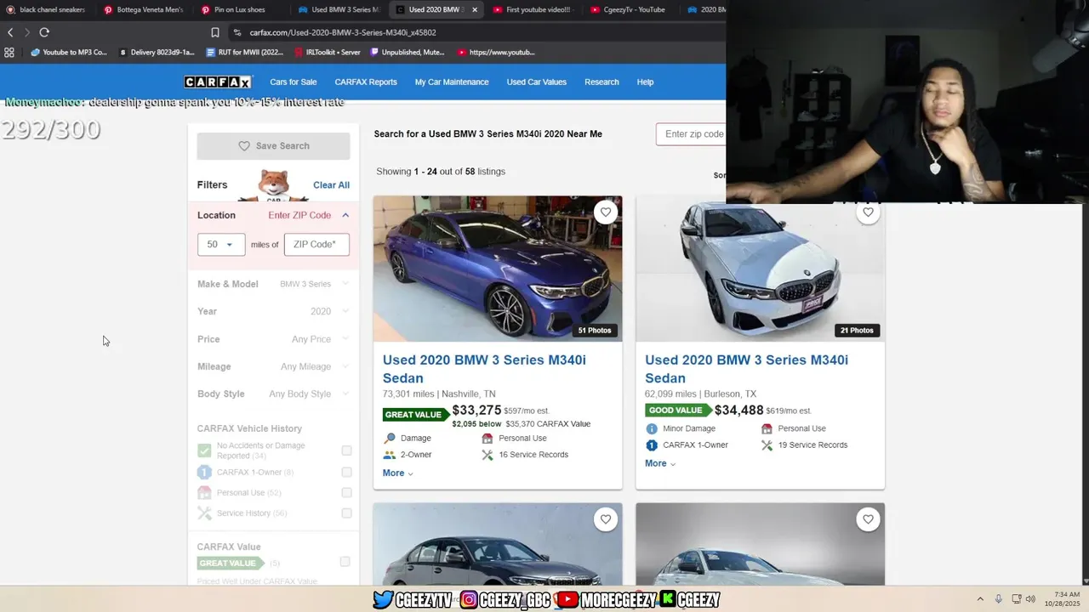Open the 50 miles radius dropdown
Screen dimensions: 1089x612
[221, 244]
